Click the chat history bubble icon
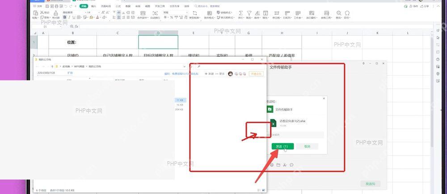Viewport: 447px width, 194px height. click(291, 165)
